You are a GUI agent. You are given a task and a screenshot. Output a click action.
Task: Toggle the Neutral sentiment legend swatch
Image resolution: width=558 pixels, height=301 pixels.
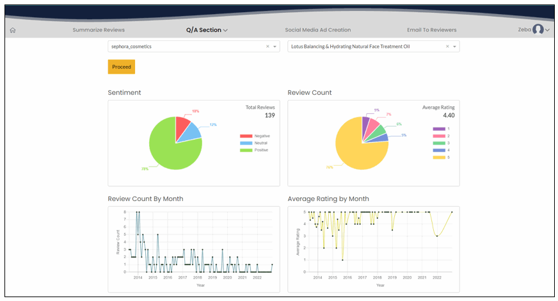[246, 143]
